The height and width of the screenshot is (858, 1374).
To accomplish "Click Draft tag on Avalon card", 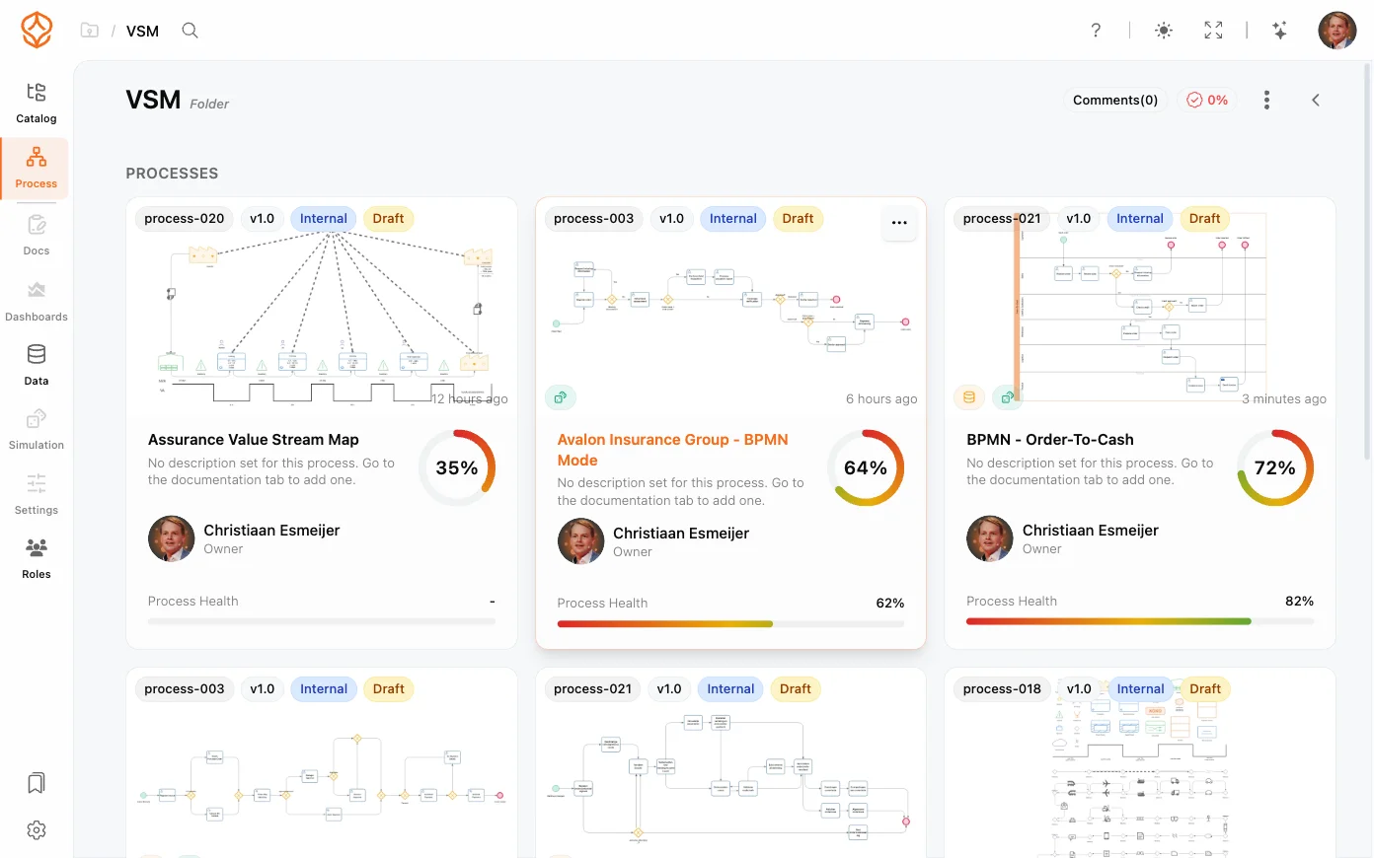I will (799, 219).
